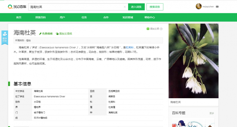This screenshot has height=127, width=237.
Task: Open the 用户 navigation tab
Action: (62, 17)
